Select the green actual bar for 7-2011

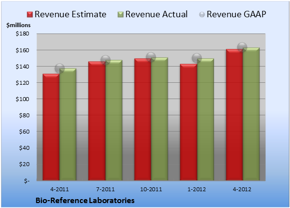tap(114, 120)
